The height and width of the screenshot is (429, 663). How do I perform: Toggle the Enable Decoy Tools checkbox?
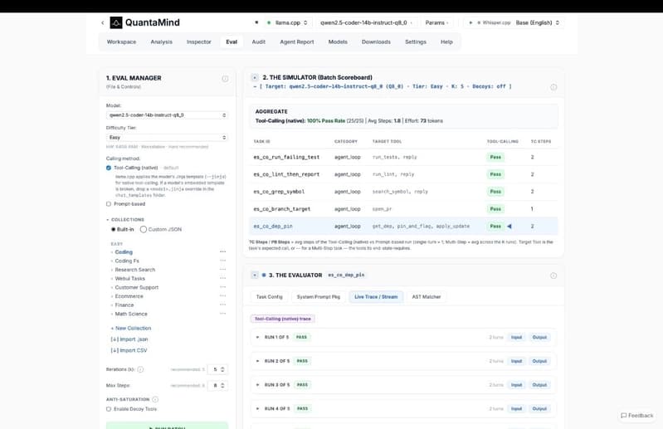(x=109, y=409)
